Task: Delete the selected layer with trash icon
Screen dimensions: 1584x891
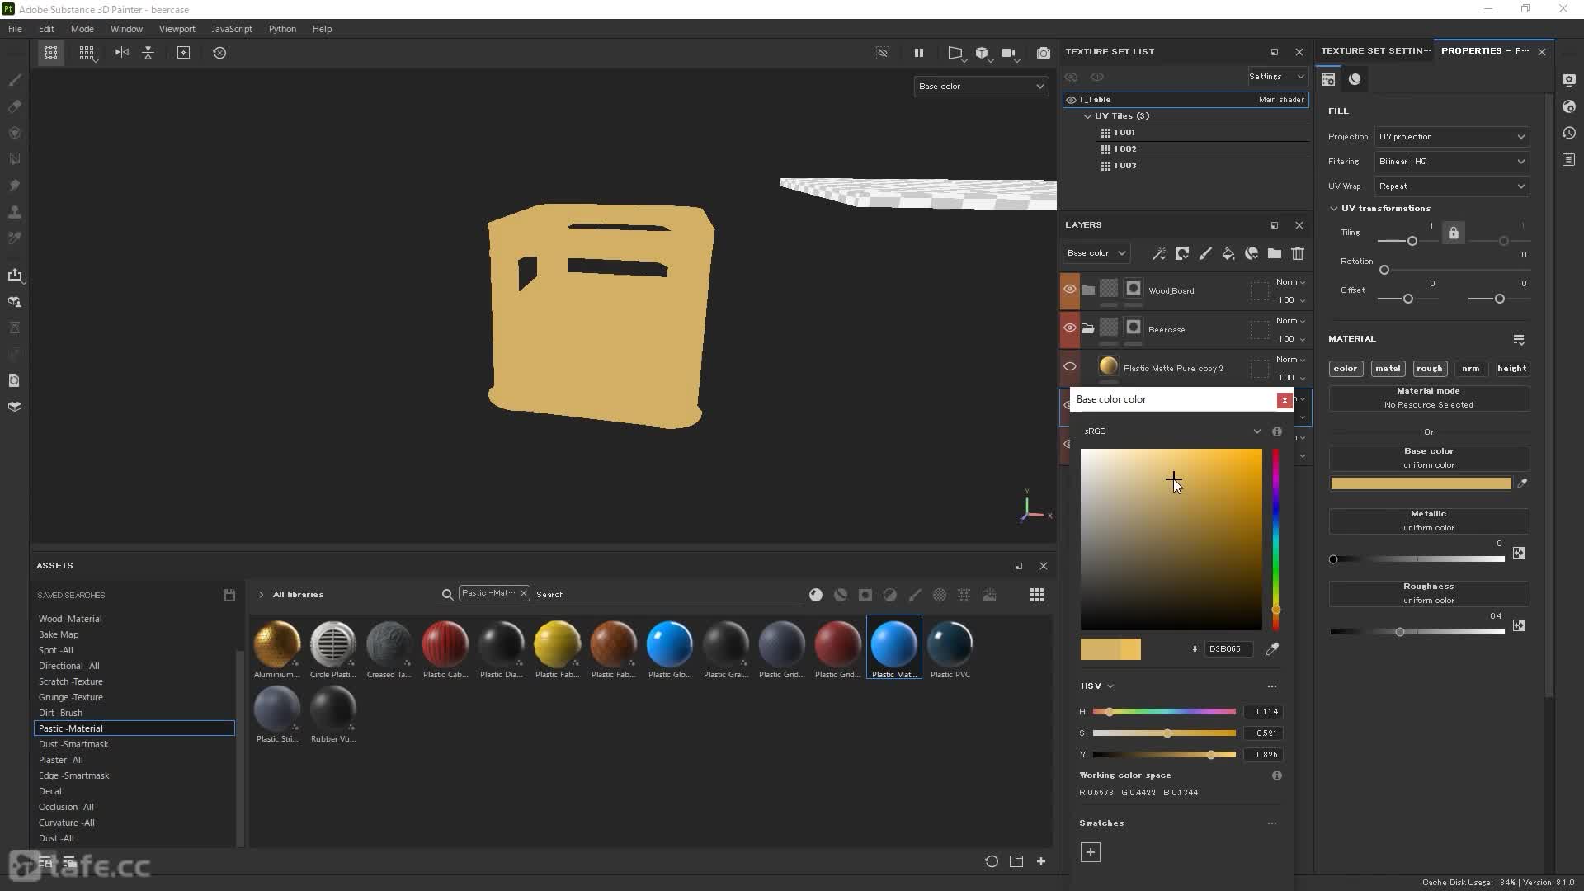Action: click(x=1298, y=253)
